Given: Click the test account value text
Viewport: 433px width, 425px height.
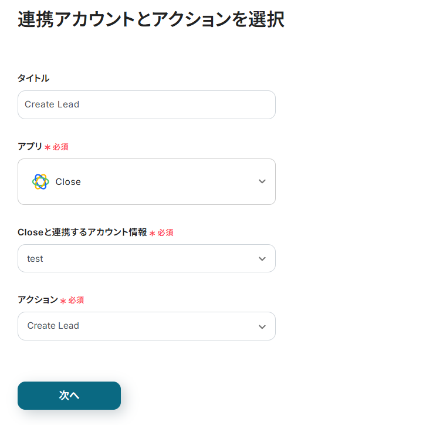Looking at the screenshot, I should tap(35, 258).
